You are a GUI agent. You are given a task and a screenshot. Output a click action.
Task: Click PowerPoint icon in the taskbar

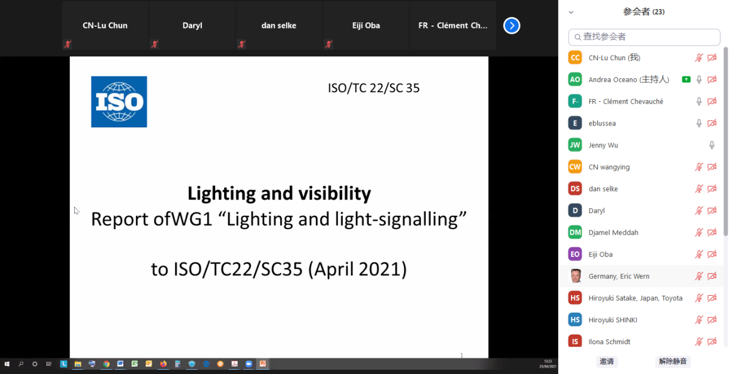[263, 364]
